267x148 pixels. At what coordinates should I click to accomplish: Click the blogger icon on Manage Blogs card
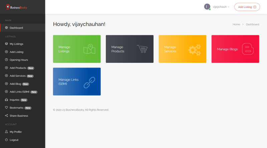point(248,49)
